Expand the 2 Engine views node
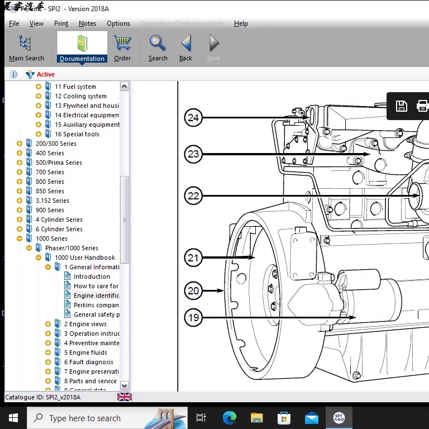The image size is (429, 429). coord(48,324)
